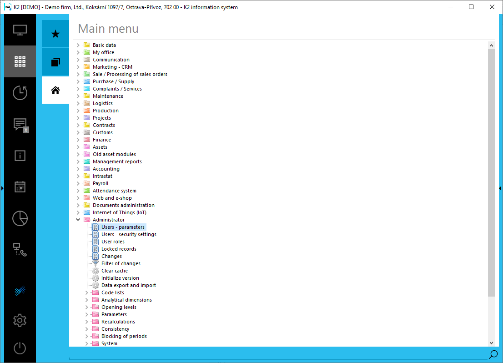Select Users - security settings
The width and height of the screenshot is (503, 363).
pos(129,234)
